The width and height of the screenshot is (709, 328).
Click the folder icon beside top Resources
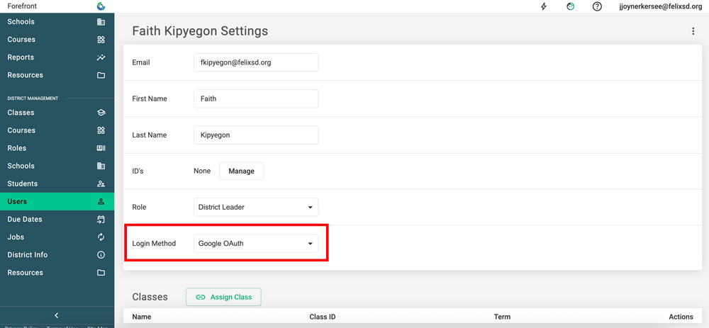101,75
